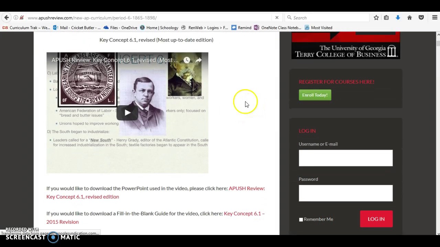The image size is (440, 247).
Task: Click the Enroll Today! button
Action: pyautogui.click(x=315, y=95)
